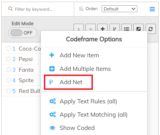Click the right chevron expand button
This screenshot has height=135, width=160.
79,29
